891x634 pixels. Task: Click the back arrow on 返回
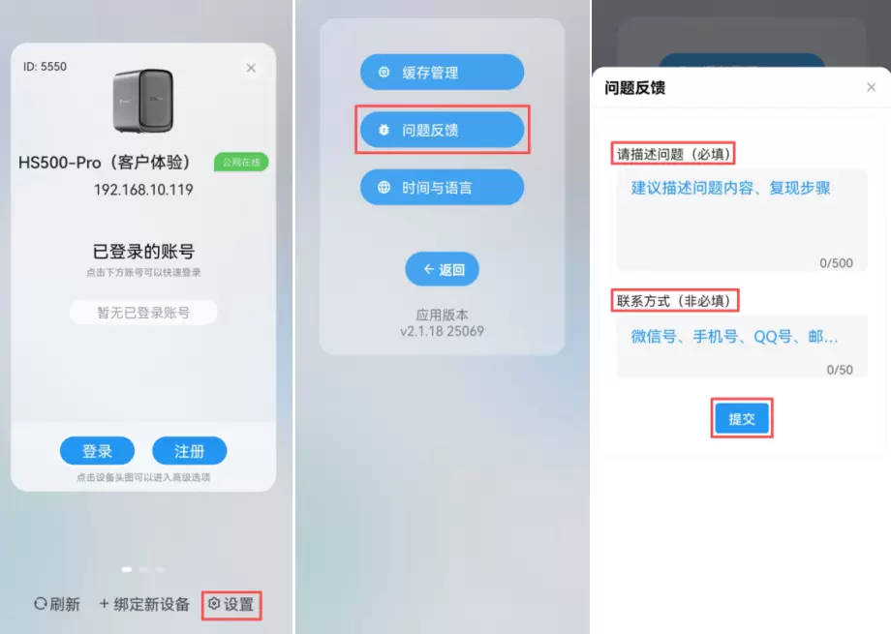[429, 269]
